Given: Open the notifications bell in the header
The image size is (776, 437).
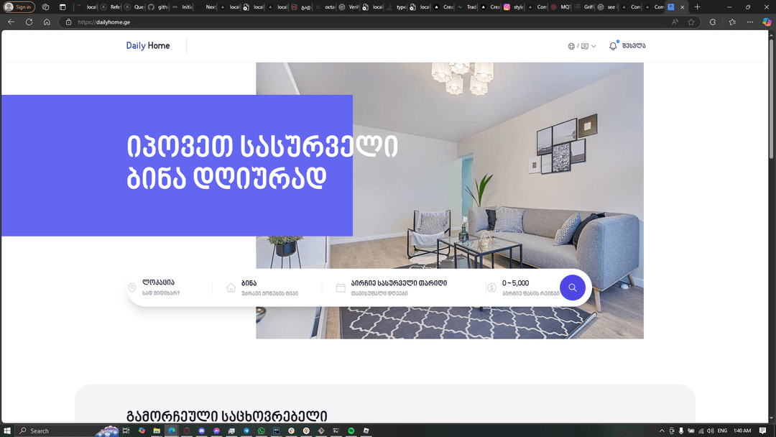Looking at the screenshot, I should point(613,45).
